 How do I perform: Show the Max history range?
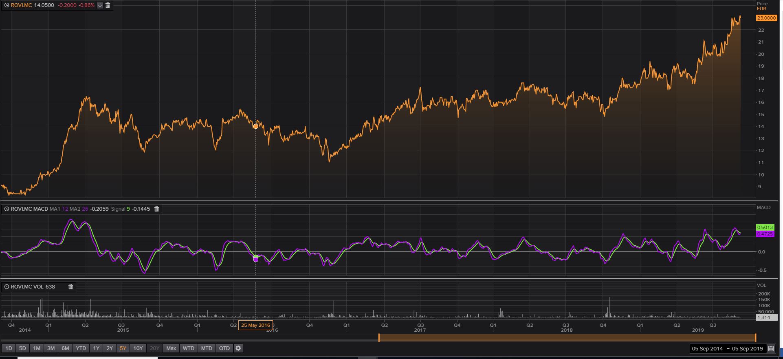tap(171, 348)
